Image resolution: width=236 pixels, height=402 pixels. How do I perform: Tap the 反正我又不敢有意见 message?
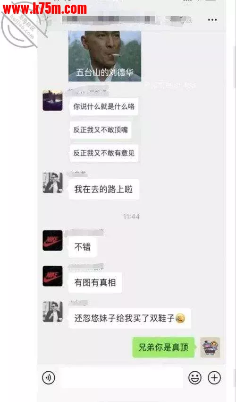click(104, 153)
